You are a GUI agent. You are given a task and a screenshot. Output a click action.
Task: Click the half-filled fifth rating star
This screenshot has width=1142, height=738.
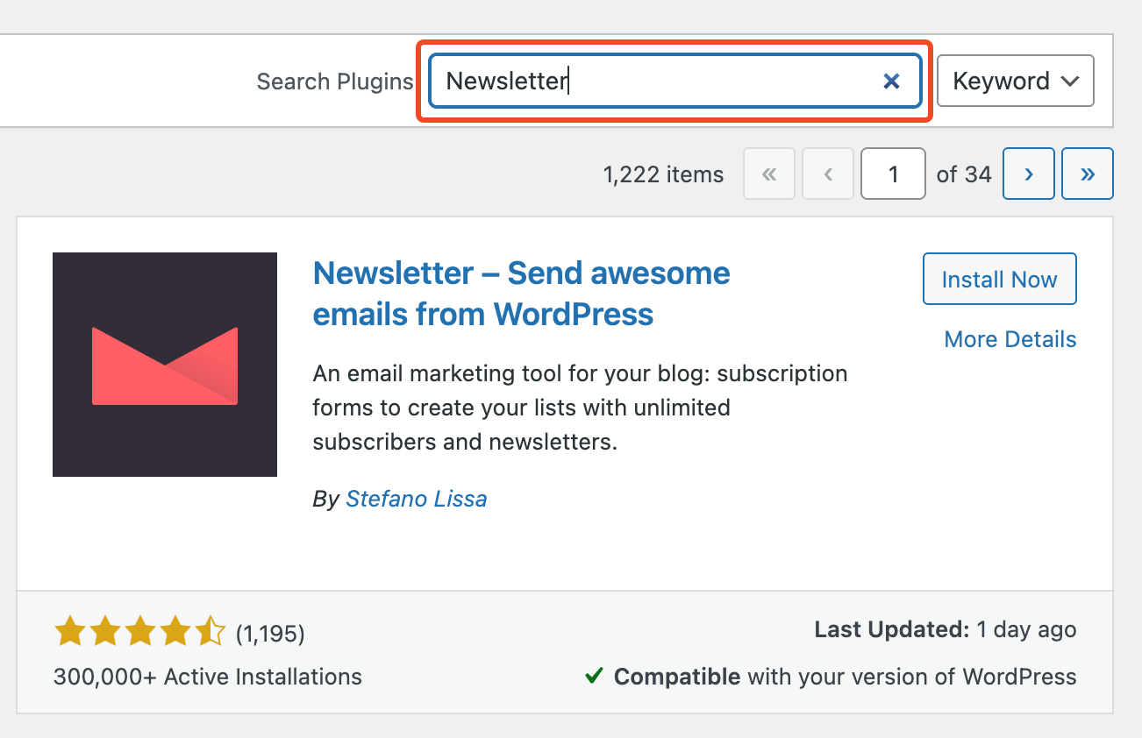(x=211, y=630)
